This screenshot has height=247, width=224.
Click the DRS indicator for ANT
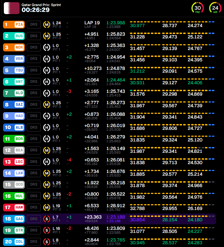pos(34,82)
